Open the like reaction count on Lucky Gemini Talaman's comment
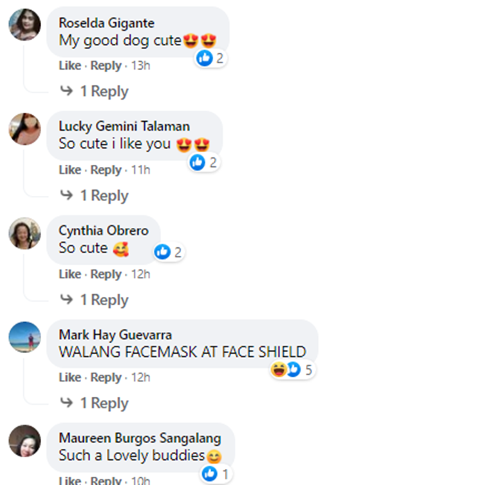 tap(204, 162)
